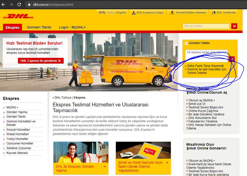The height and width of the screenshot is (176, 247).
Task: Open the Hizmet Noktası Adresleri link
Action: click(191, 13)
